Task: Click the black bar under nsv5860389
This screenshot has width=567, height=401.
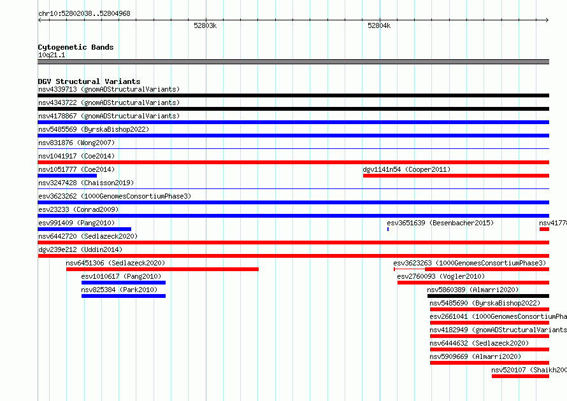Action: pos(488,296)
